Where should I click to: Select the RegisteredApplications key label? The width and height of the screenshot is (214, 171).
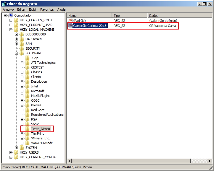(x=47, y=115)
